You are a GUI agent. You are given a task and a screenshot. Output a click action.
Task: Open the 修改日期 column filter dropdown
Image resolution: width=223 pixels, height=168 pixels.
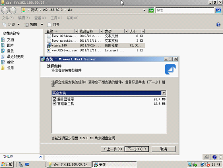pyautogui.click(x=101, y=31)
